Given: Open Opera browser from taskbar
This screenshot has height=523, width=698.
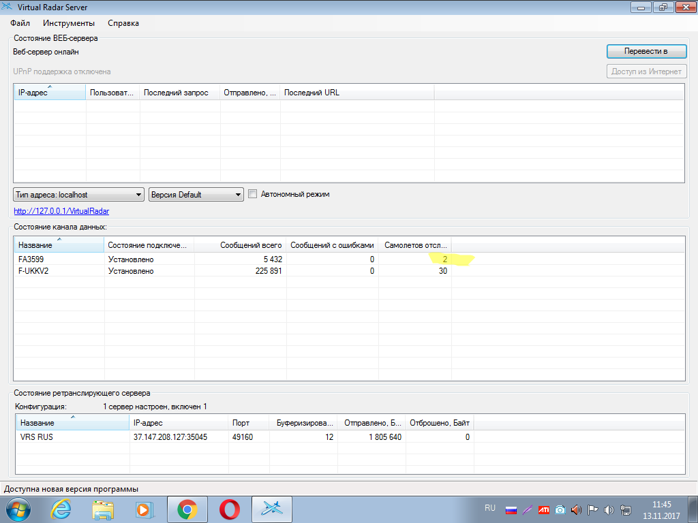Looking at the screenshot, I should [x=230, y=509].
